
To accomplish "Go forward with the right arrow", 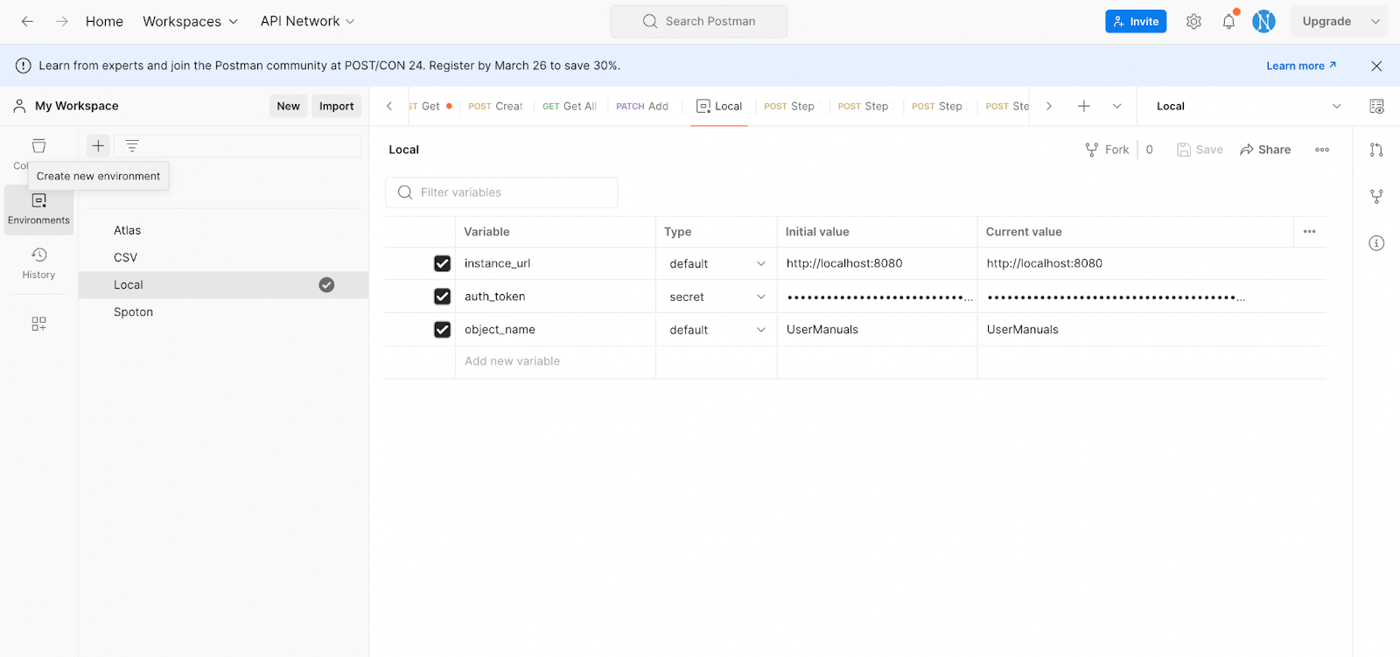I will pos(62,21).
